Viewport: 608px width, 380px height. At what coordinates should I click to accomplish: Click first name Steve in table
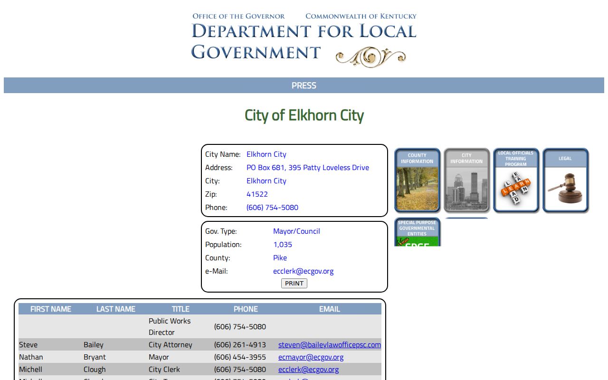point(28,345)
